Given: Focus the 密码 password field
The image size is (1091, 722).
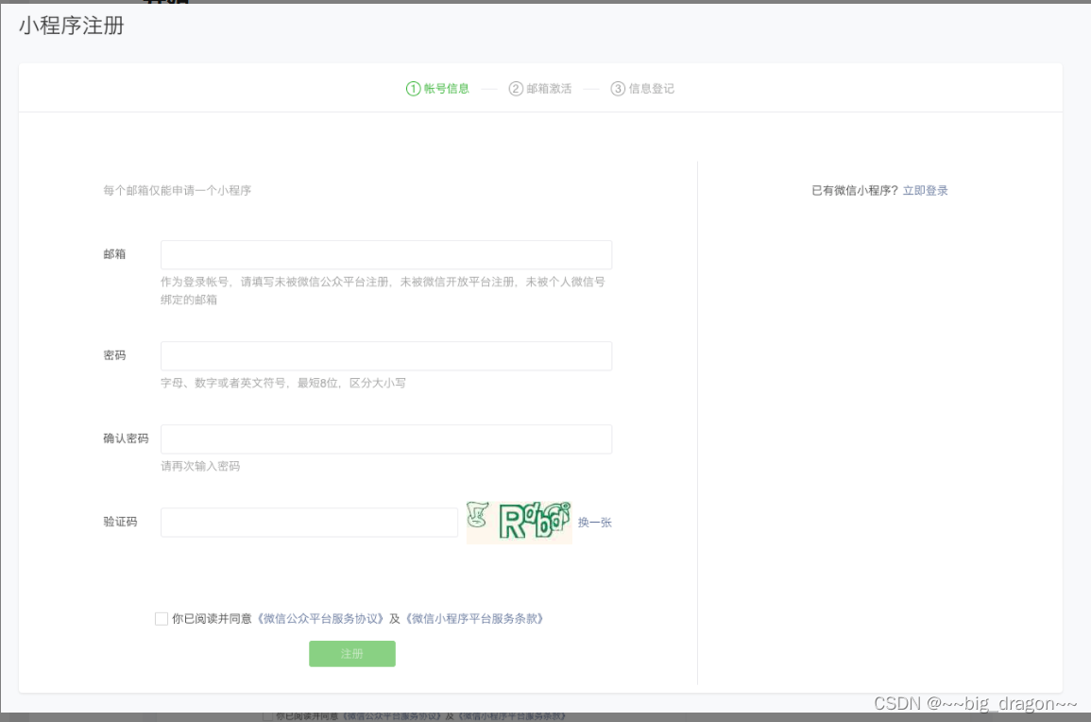Looking at the screenshot, I should click(386, 355).
